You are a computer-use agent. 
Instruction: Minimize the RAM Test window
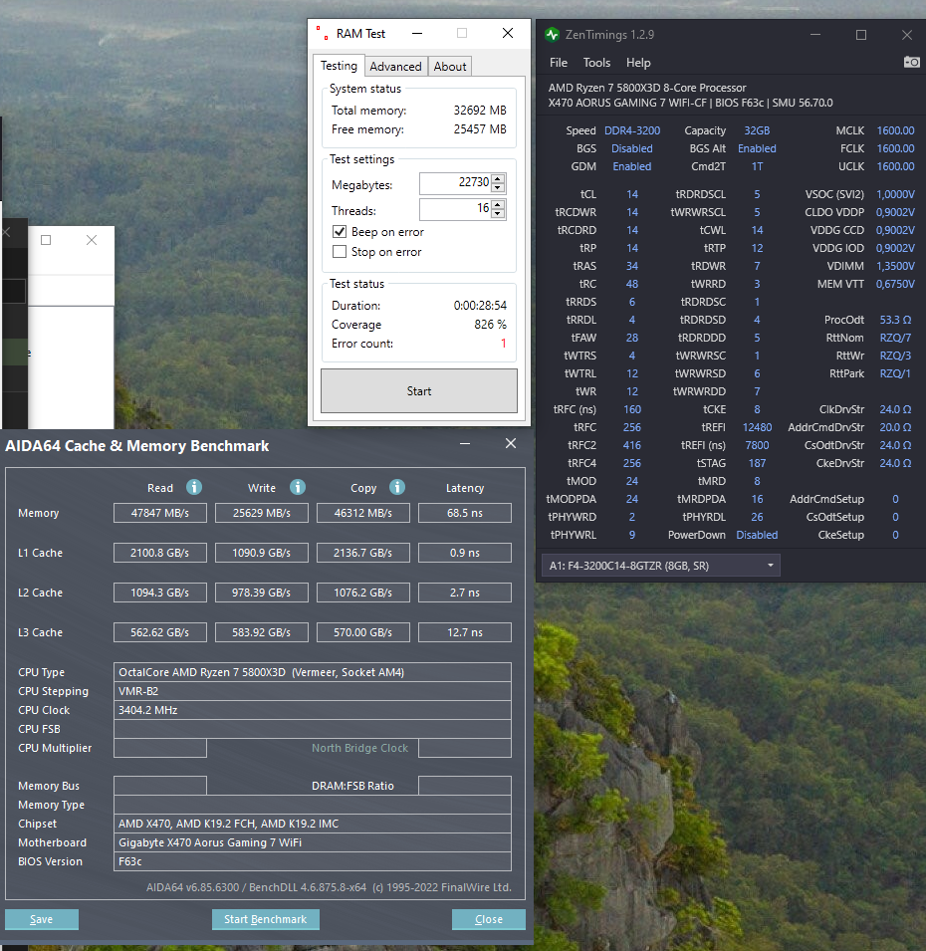(417, 33)
